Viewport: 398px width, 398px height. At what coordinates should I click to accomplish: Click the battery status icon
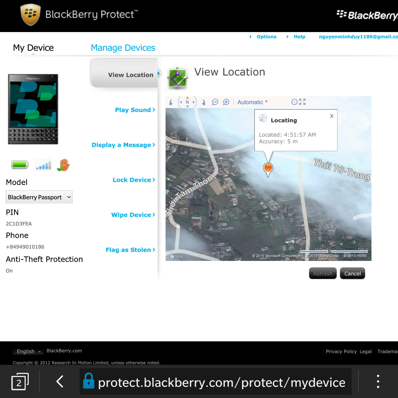click(20, 165)
